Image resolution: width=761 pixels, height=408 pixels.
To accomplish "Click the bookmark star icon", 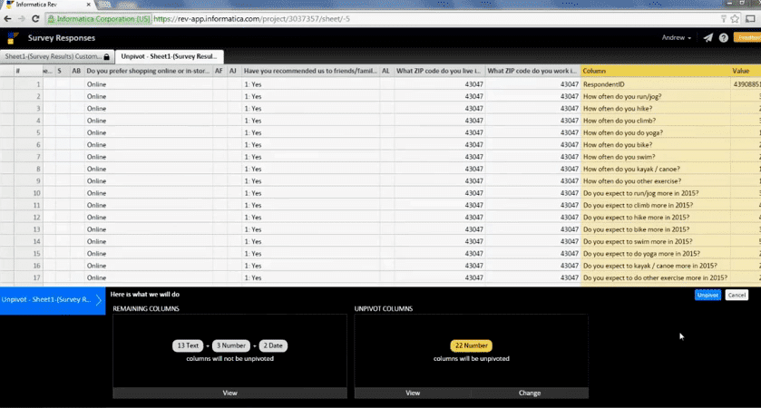I will click(735, 19).
